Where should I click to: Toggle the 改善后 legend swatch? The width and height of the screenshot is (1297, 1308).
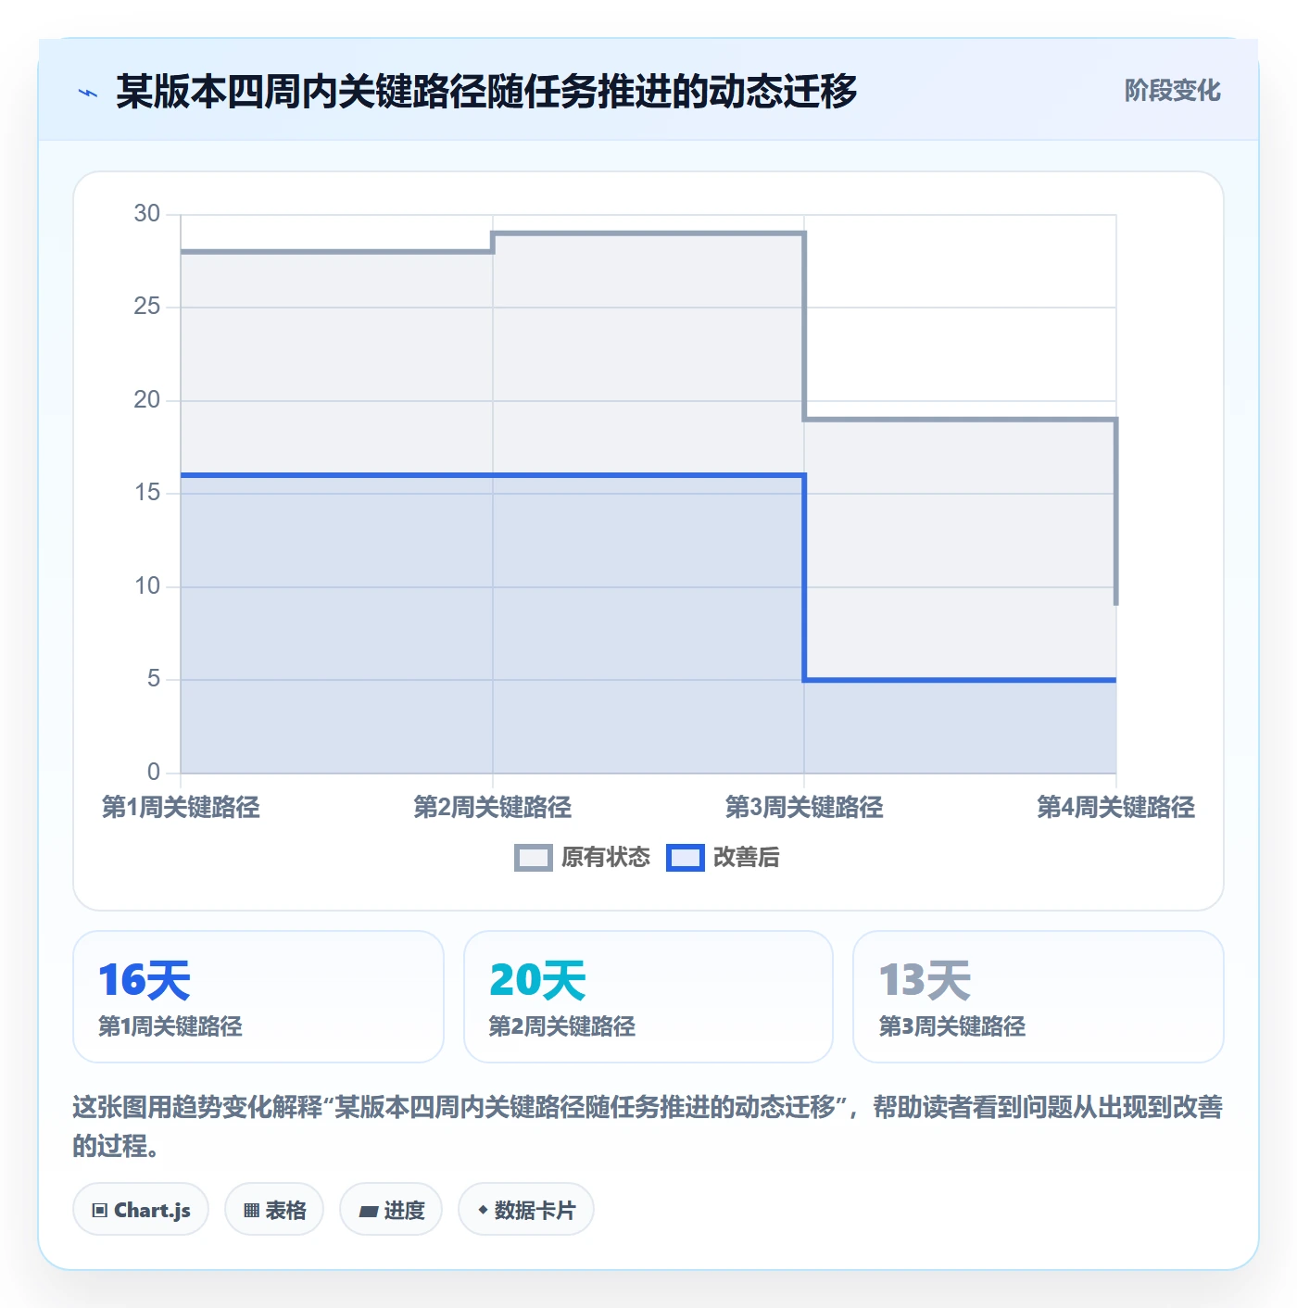[686, 858]
